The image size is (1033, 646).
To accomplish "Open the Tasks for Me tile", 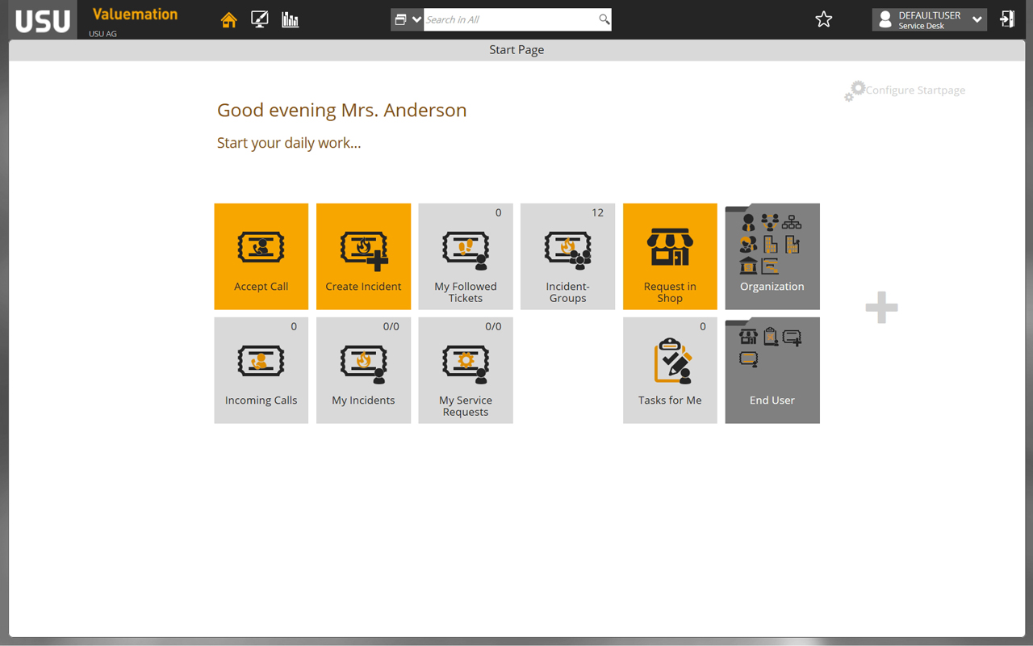I will click(x=670, y=371).
